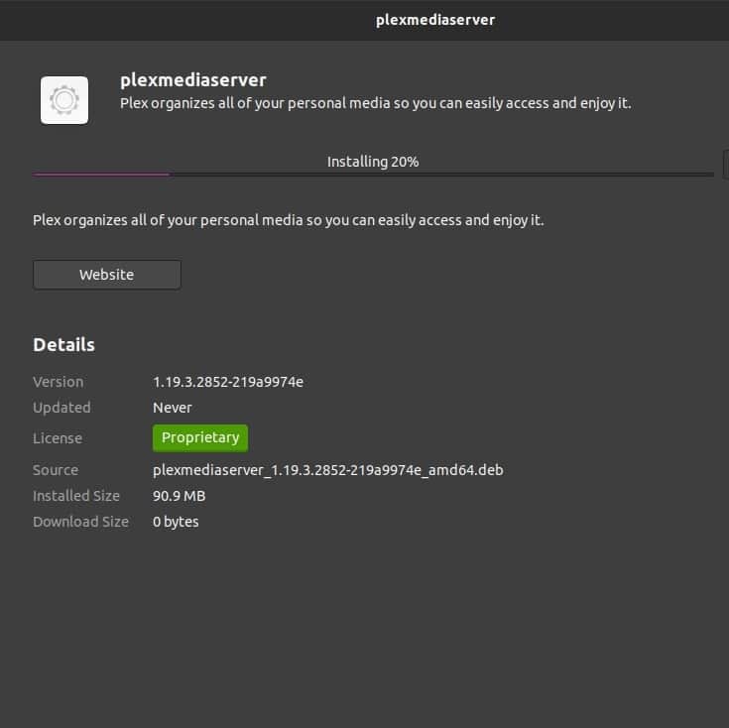Click the 'Never' updated value

(x=172, y=408)
